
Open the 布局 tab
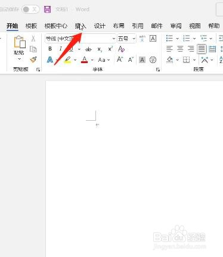pos(119,26)
